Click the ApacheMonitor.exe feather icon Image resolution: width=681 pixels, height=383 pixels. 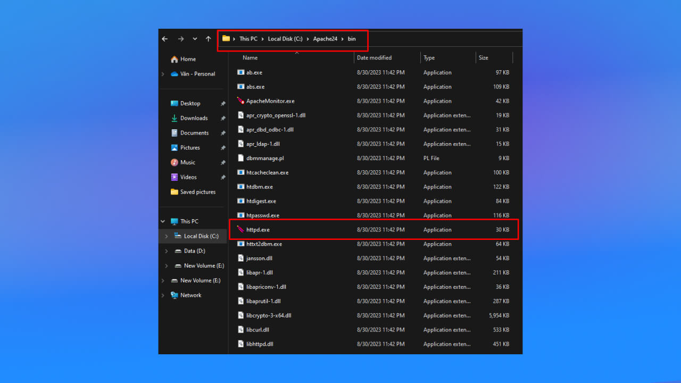240,101
